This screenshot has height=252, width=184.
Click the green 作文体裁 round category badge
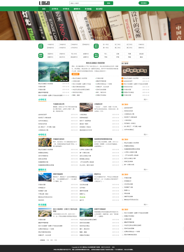(96, 56)
